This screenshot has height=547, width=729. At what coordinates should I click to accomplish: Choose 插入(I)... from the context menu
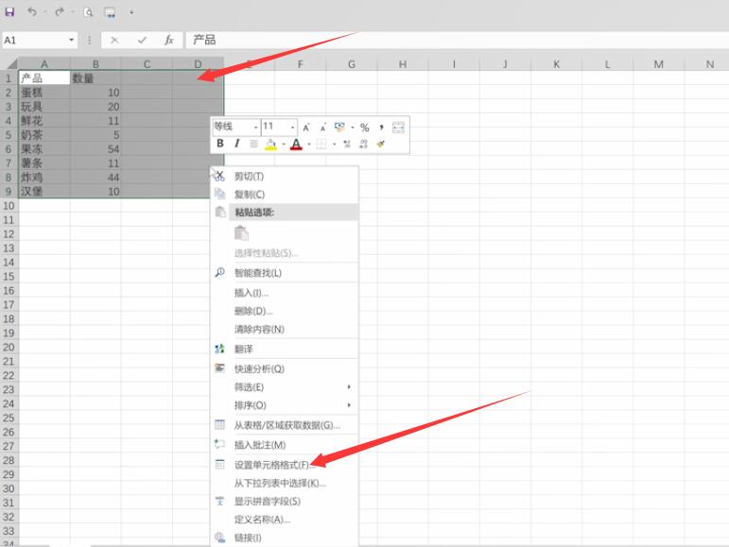coord(285,293)
